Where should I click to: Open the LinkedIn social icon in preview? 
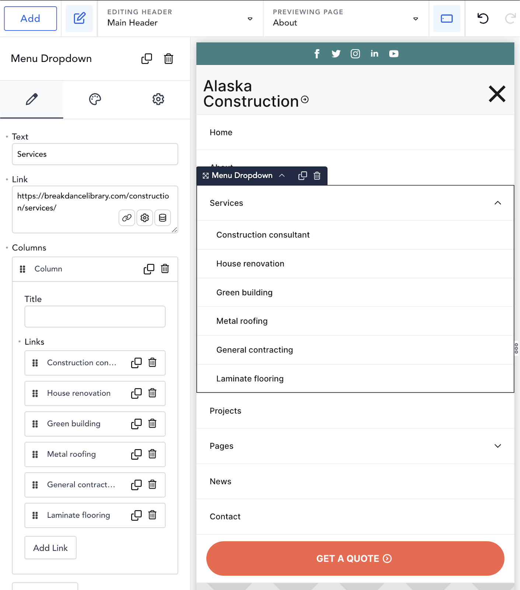coord(374,54)
